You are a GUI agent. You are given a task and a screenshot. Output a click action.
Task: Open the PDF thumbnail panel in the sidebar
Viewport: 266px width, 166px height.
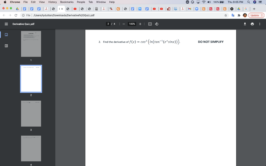click(x=6, y=34)
